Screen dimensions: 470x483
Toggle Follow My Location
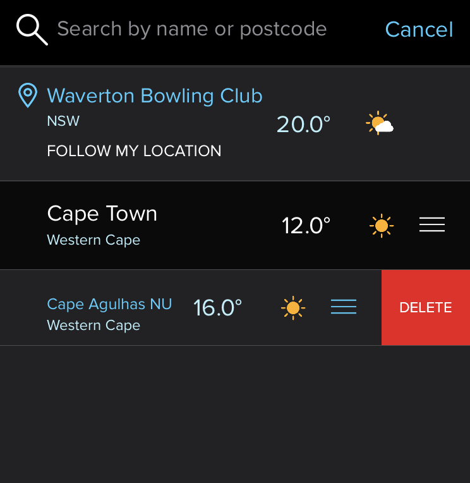click(134, 151)
